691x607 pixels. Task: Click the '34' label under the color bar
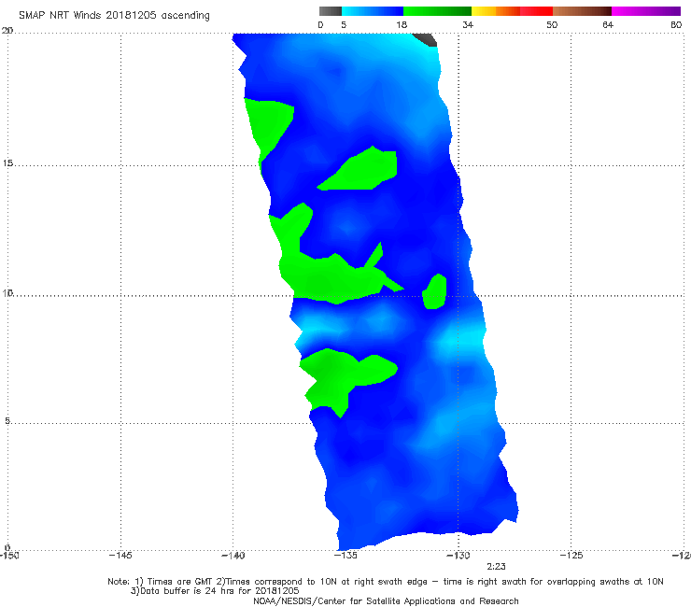point(468,24)
